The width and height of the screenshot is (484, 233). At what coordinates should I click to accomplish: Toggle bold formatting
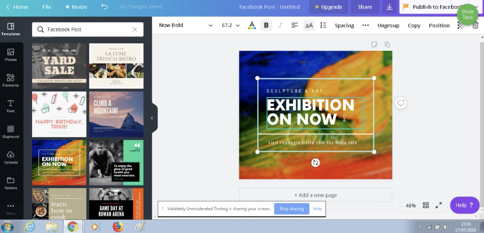[x=266, y=25]
